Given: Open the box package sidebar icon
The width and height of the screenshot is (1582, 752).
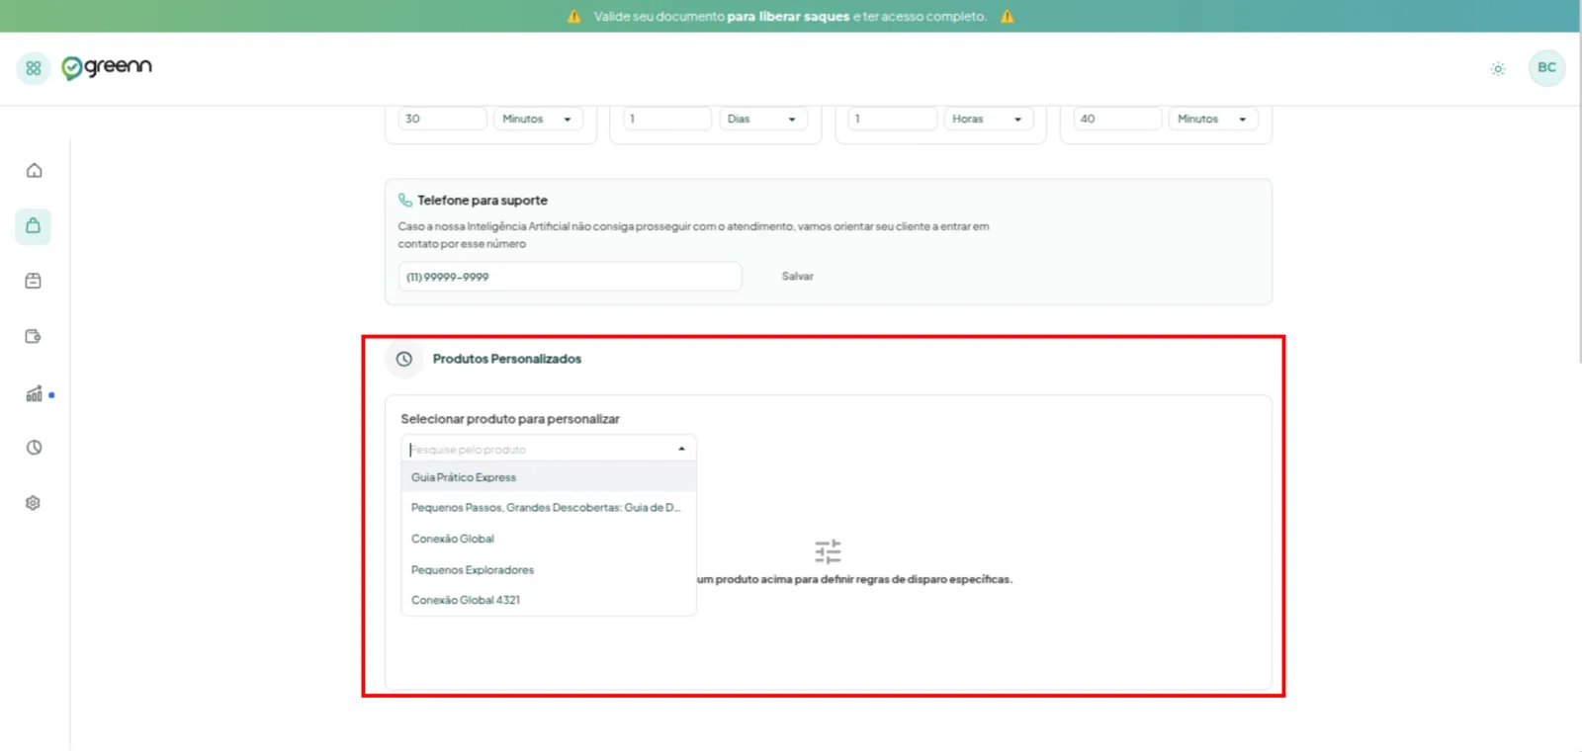Looking at the screenshot, I should click(34, 281).
